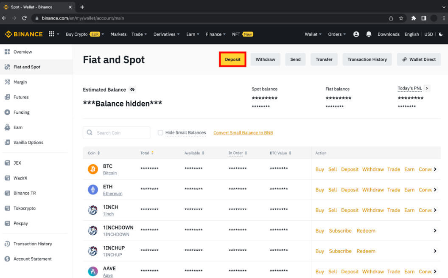448x278 pixels.
Task: Click the browser extensions puzzle icon
Action: point(414,18)
